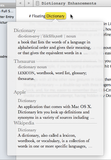This screenshot has width=111, height=160.
Task: Open the Apple section header in popup
Action: (x=20, y=92)
